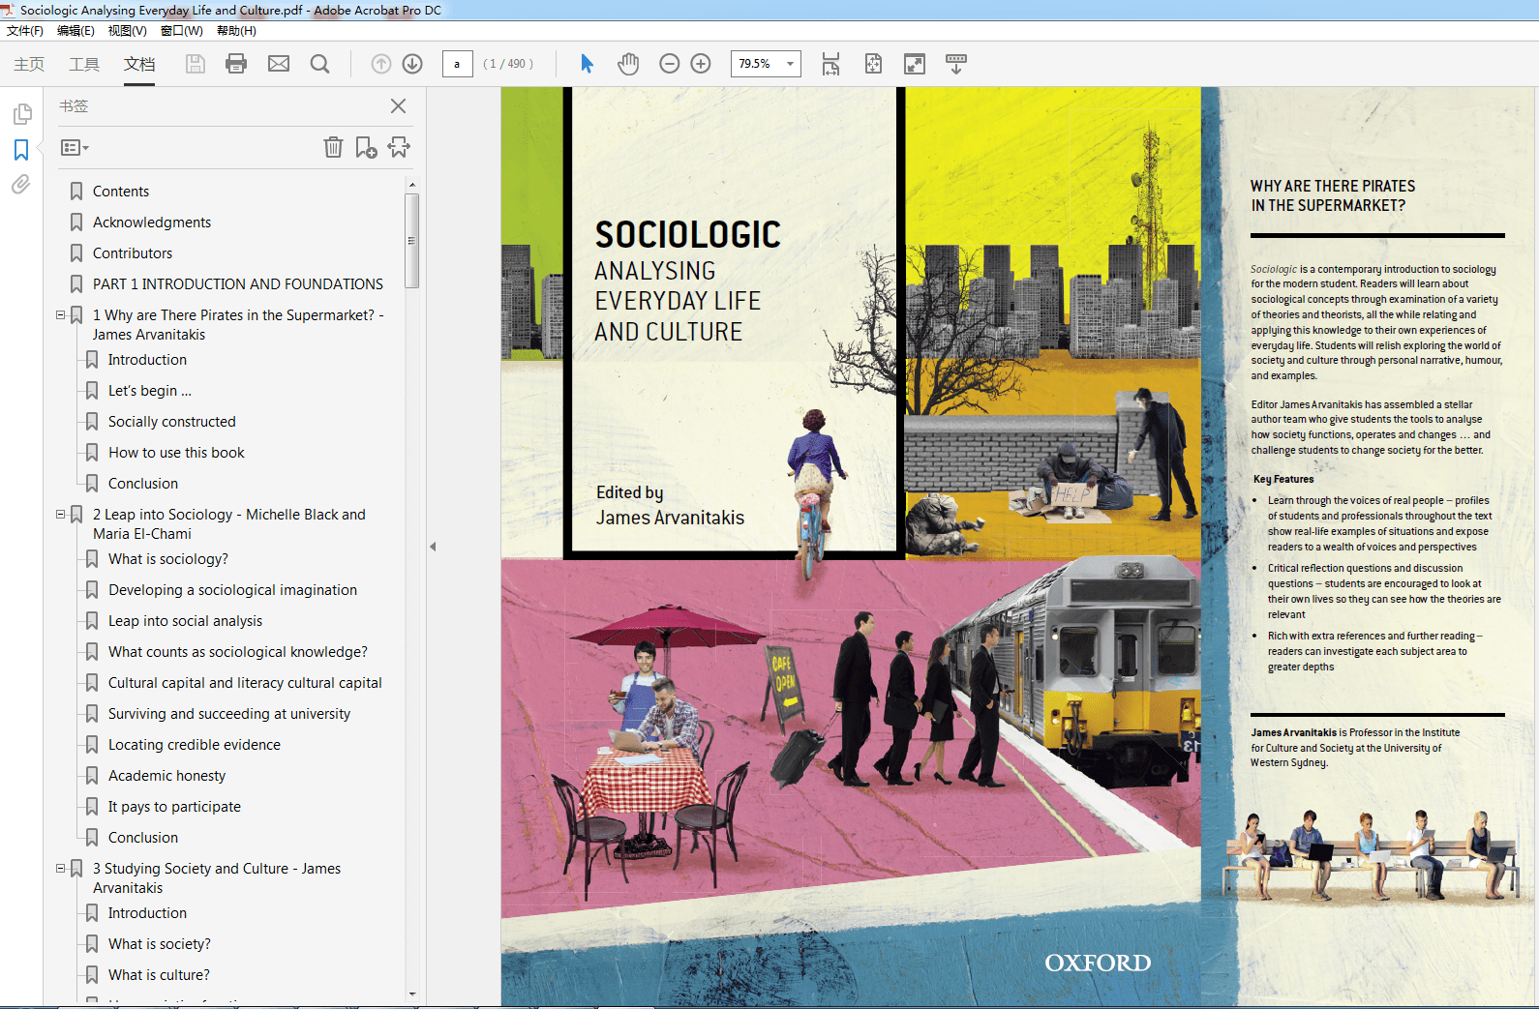Jump to How to use this book
1539x1009 pixels.
176,453
